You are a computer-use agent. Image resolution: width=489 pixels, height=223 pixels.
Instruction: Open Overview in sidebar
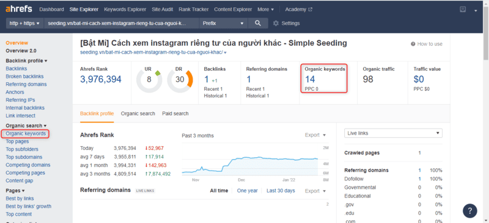point(17,43)
